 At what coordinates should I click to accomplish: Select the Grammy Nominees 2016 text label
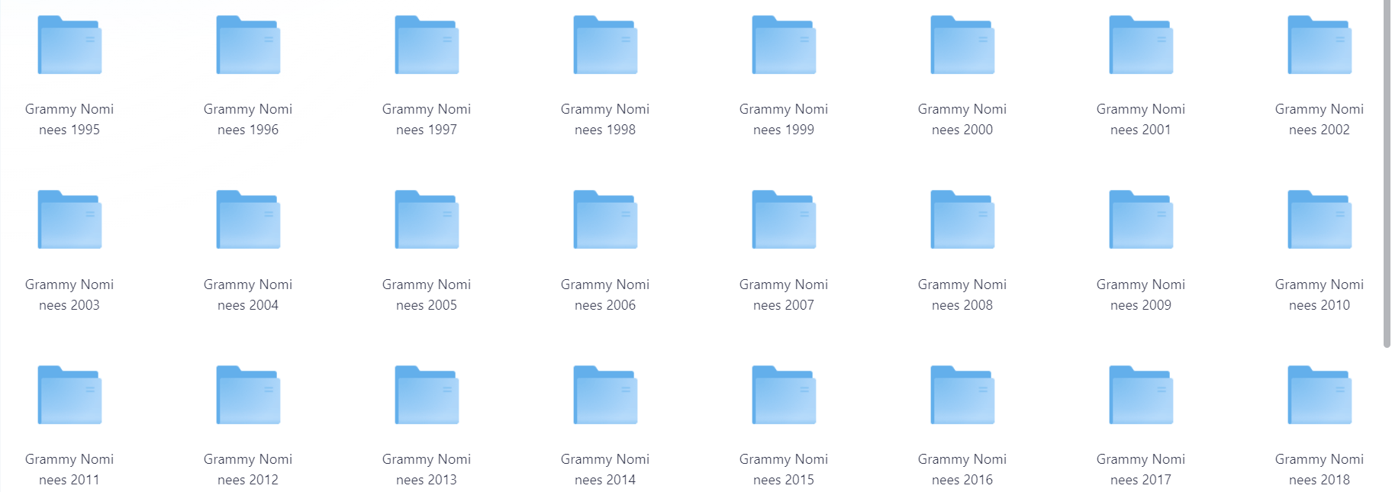tap(962, 469)
